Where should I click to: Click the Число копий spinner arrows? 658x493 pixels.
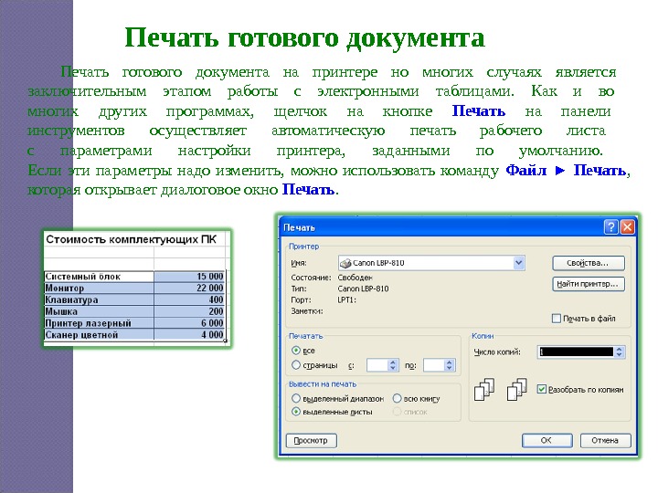620,351
